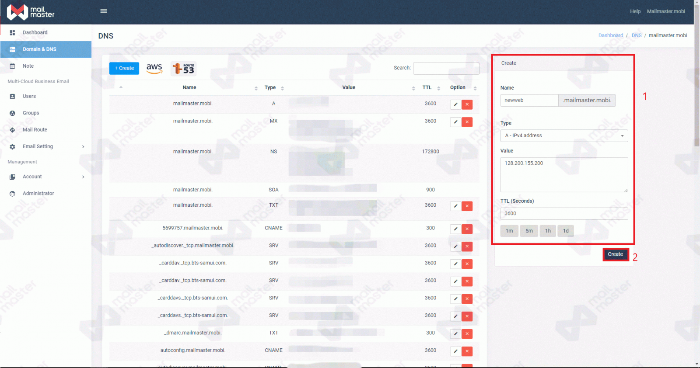Click the Dashboard sidebar icon
700x368 pixels.
[12, 33]
